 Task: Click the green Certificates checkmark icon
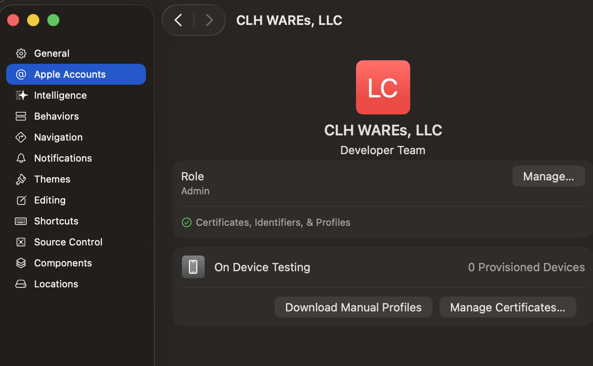(x=187, y=223)
